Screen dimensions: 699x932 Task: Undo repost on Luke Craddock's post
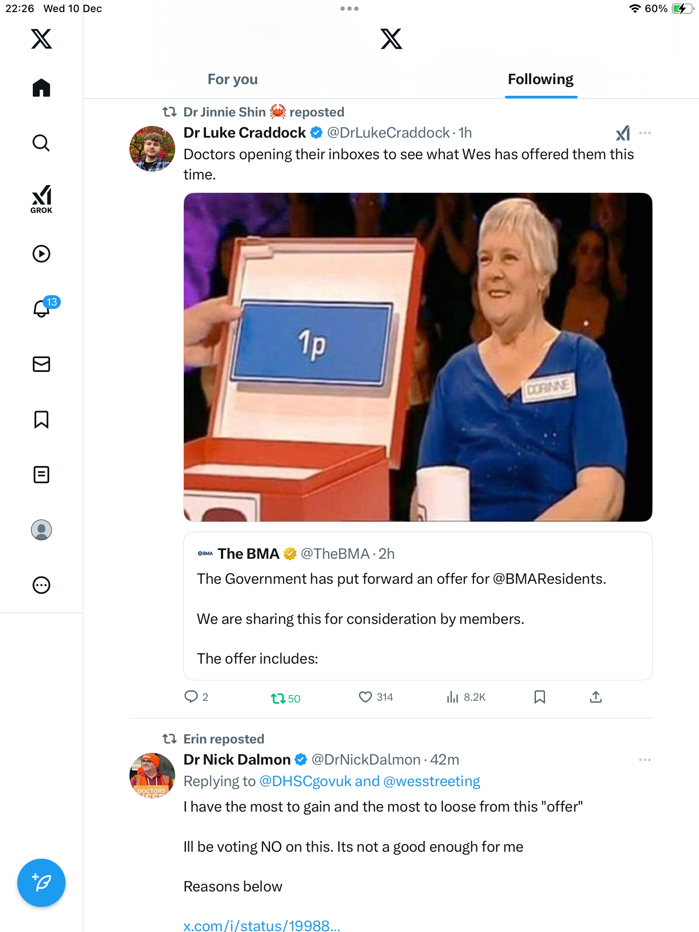point(278,698)
